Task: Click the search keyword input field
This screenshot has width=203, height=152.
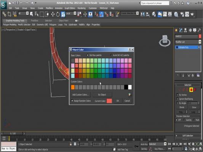Action: click(155, 3)
